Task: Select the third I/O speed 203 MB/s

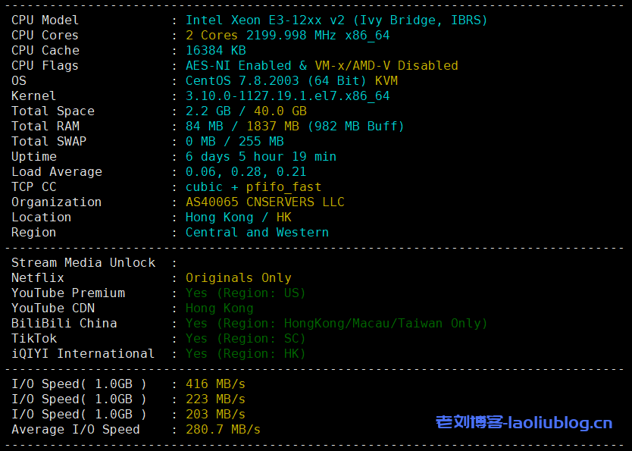Action: coord(215,415)
